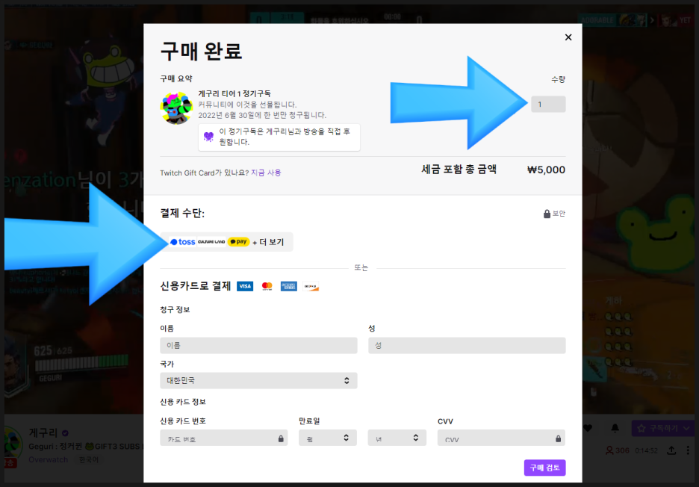The width and height of the screenshot is (699, 487).
Task: Click the 게구리 channel avatar in purchase summary
Action: coord(176,108)
